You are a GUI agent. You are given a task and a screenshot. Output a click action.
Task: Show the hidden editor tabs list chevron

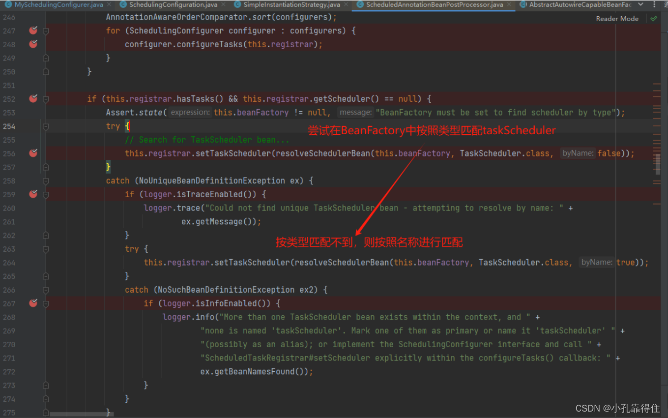coord(640,5)
